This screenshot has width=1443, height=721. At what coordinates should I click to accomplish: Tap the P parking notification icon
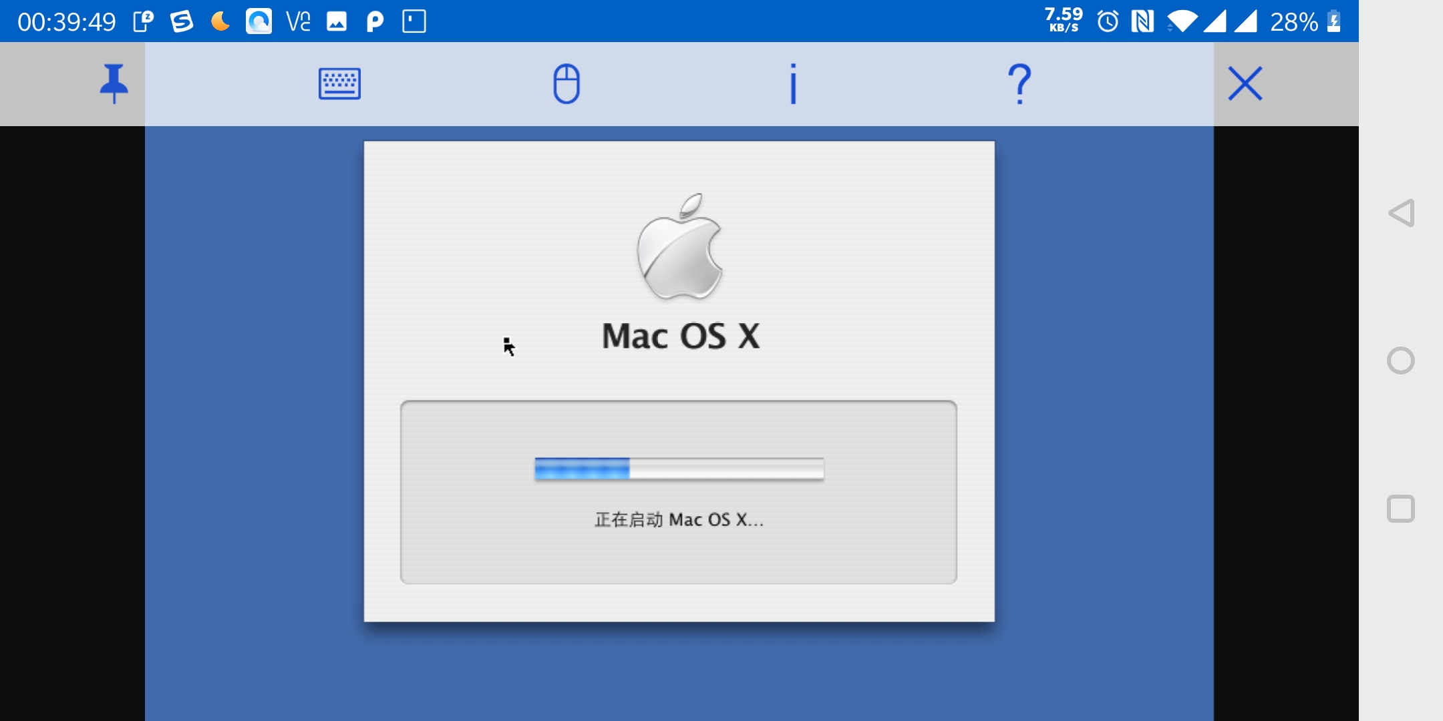(375, 22)
